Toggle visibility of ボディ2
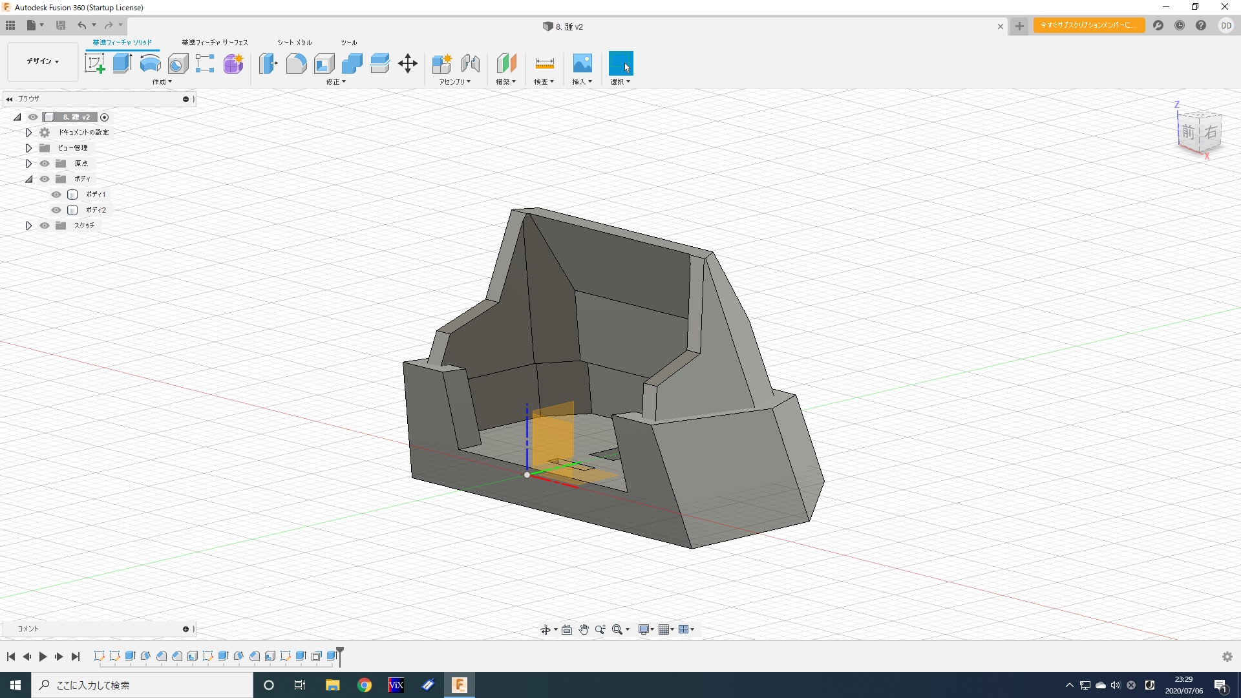The image size is (1241, 698). [56, 210]
